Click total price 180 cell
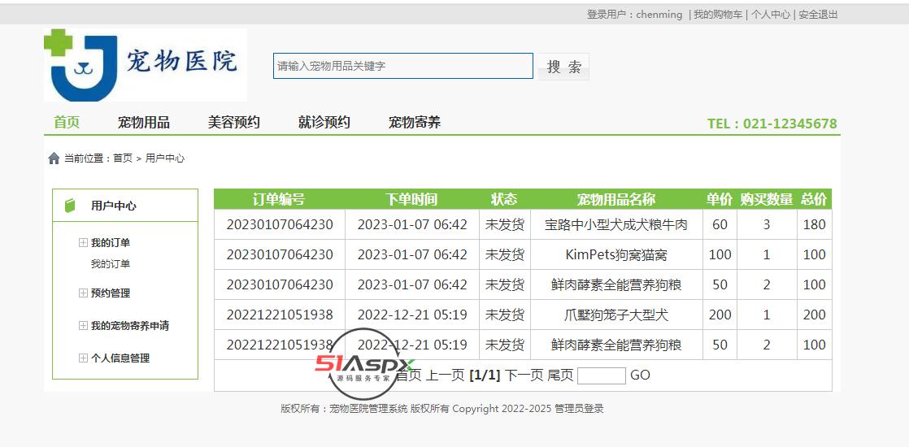This screenshot has width=909, height=447. [814, 224]
